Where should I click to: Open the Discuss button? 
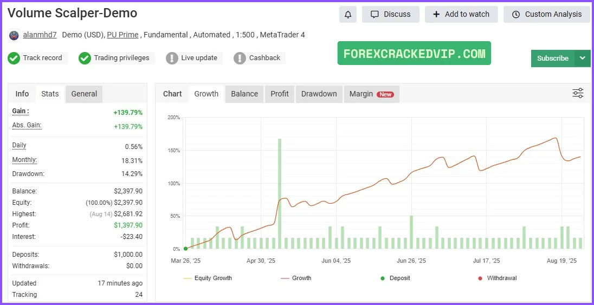pyautogui.click(x=391, y=15)
